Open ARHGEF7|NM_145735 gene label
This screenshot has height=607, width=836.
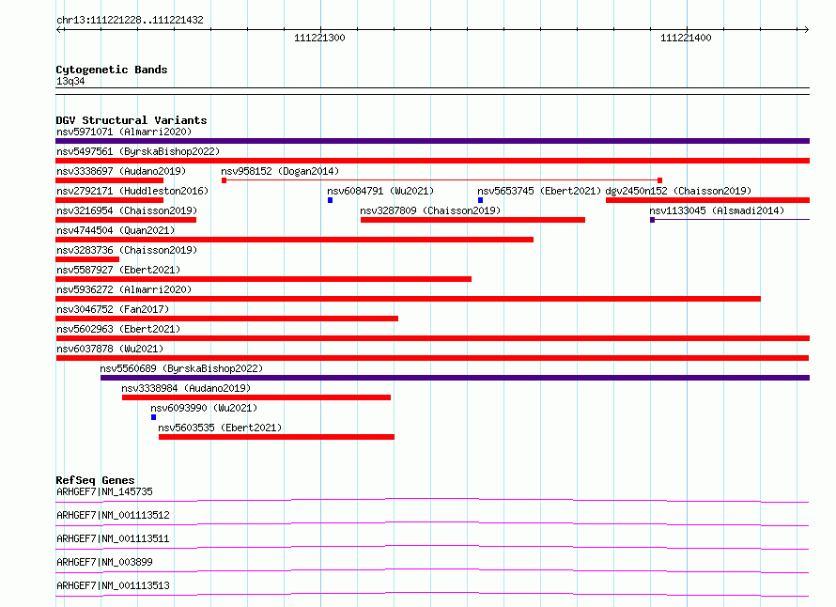click(x=104, y=491)
